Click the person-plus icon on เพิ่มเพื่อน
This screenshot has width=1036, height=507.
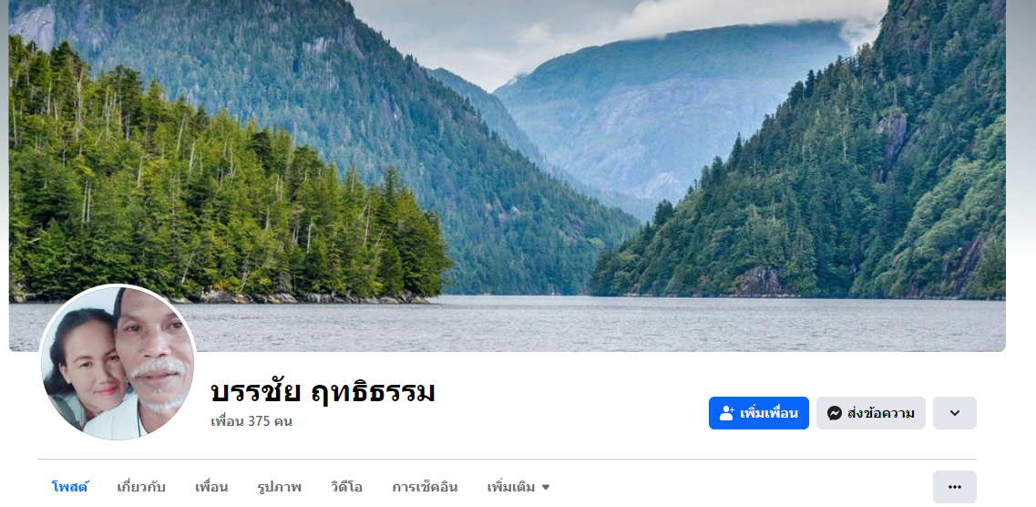[x=727, y=413]
